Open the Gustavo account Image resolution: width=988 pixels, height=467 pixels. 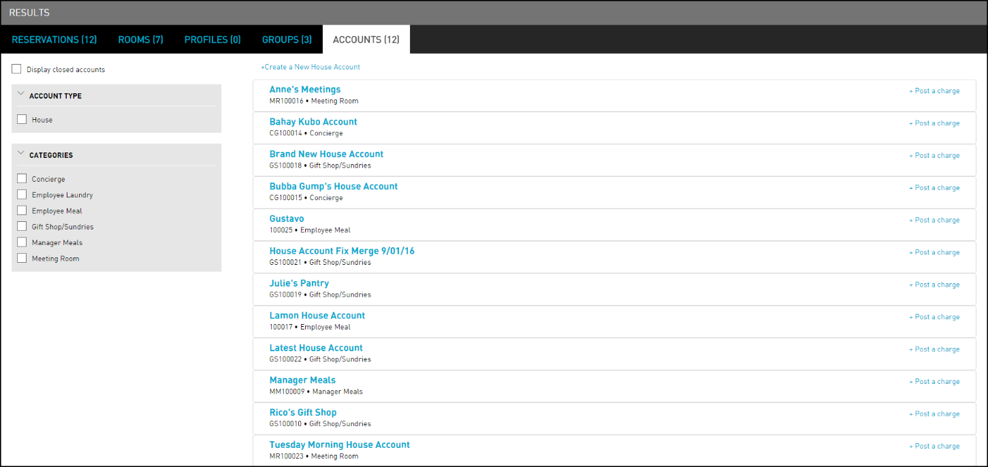287,219
